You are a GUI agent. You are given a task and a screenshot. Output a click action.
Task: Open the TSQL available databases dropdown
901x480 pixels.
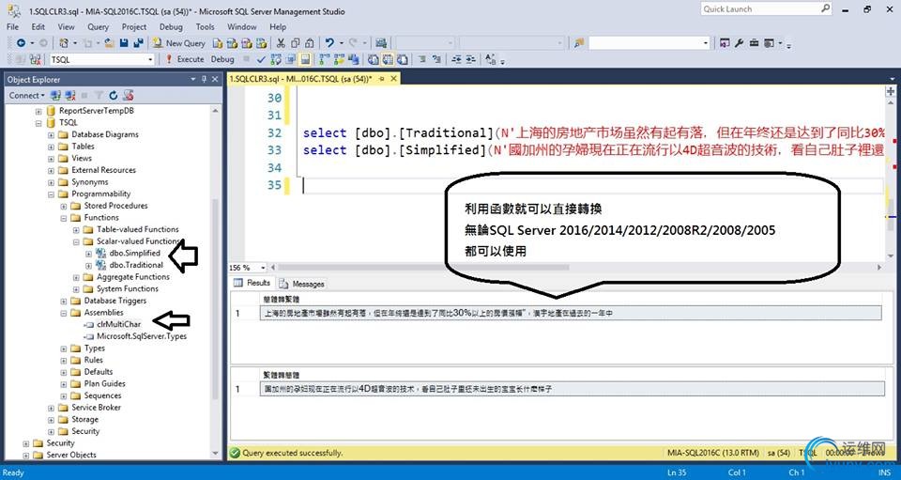point(150,59)
